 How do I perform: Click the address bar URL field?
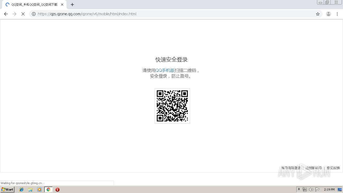pyautogui.click(x=176, y=14)
